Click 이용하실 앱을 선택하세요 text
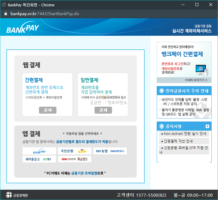Viewport: 218px width, 200px height. 82,134
